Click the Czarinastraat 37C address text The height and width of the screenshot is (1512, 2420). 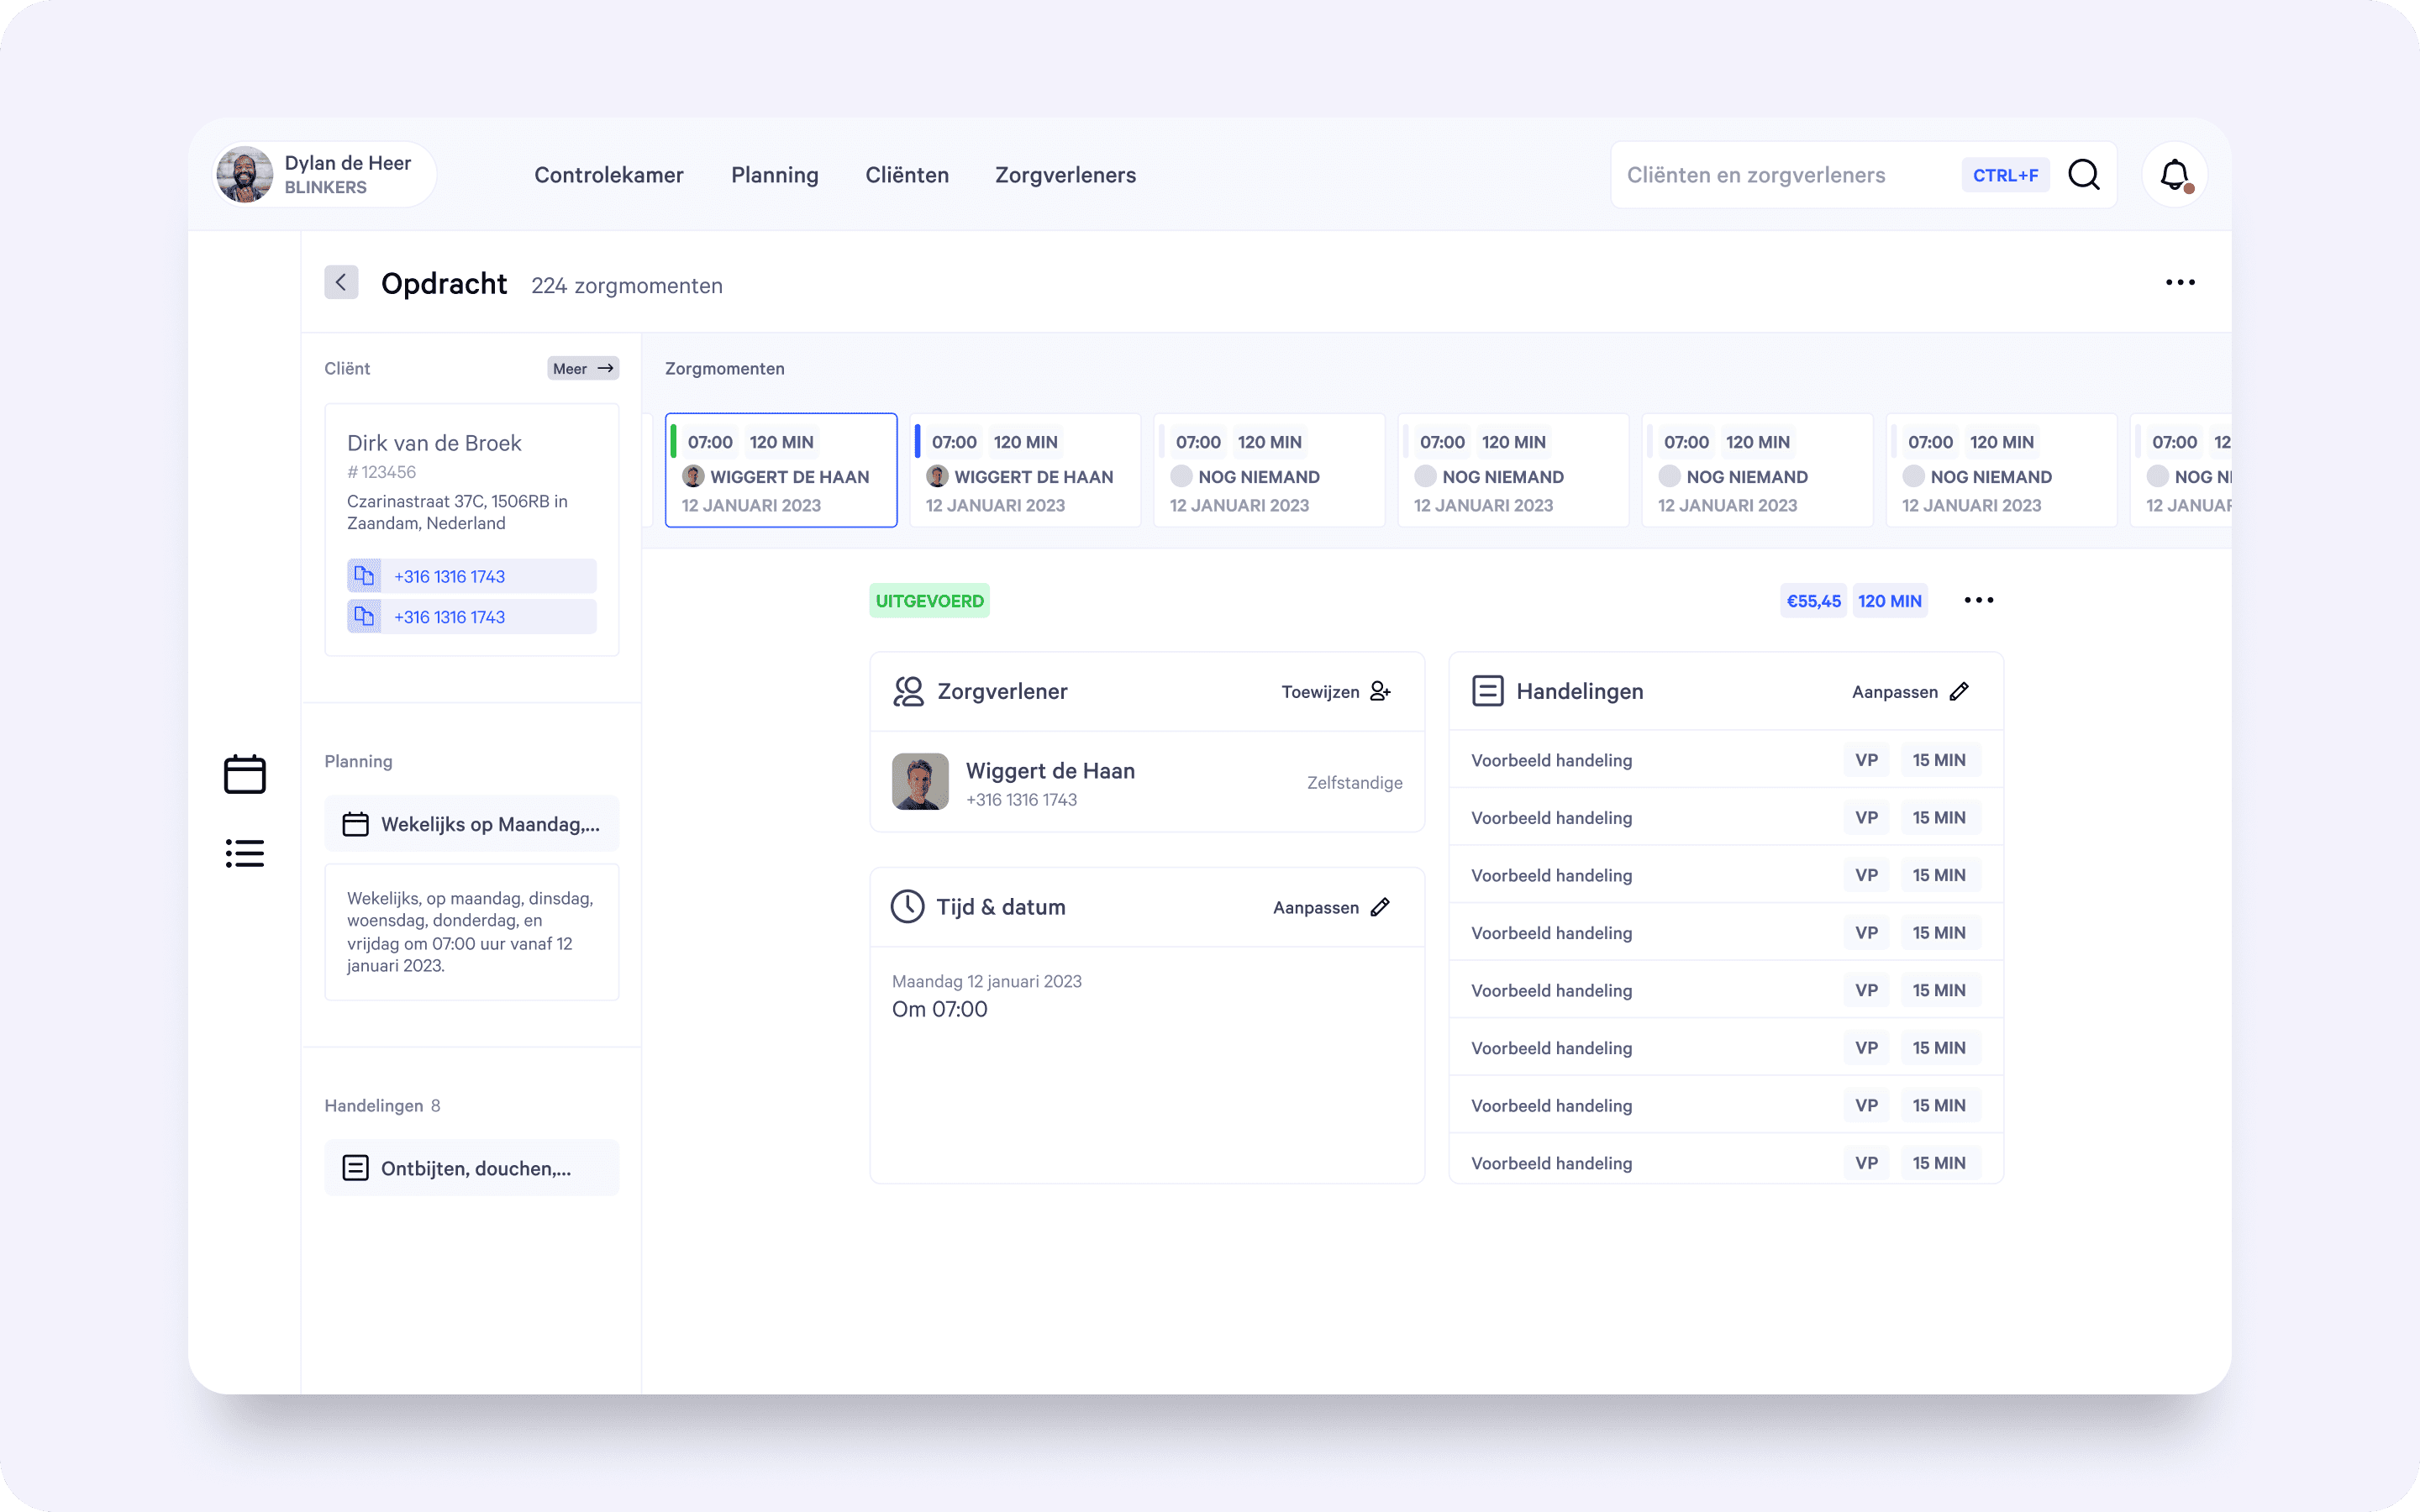457,512
